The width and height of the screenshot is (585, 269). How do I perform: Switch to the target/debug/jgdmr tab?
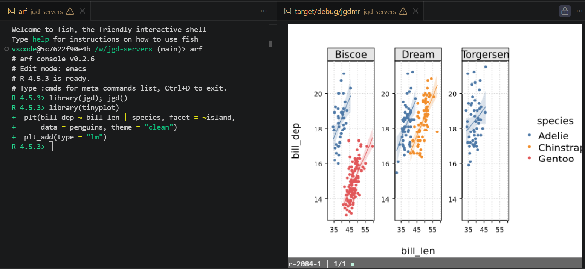(345, 11)
